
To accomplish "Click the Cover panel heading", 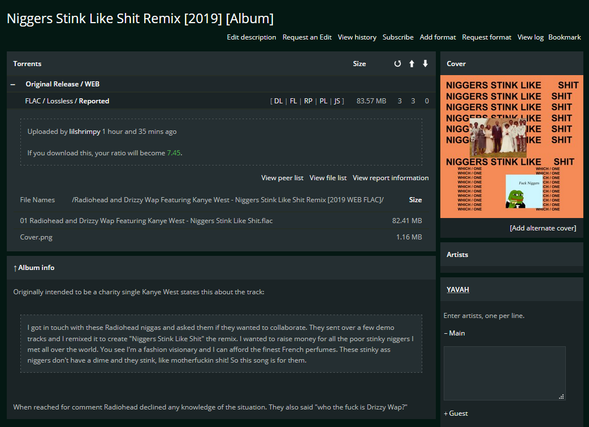I will (456, 64).
